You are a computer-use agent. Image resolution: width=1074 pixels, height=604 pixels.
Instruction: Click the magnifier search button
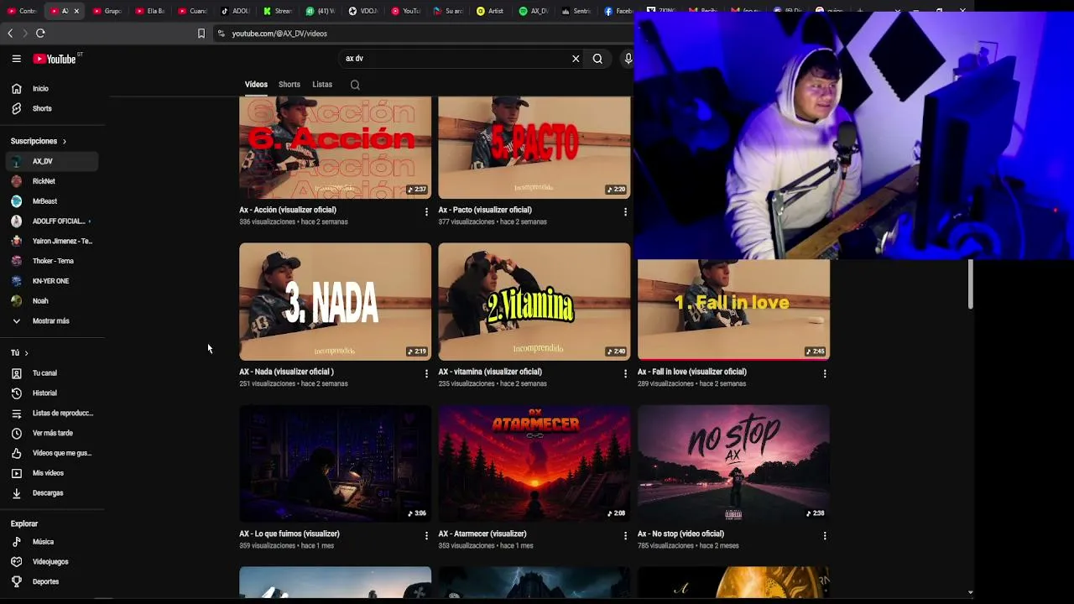597,59
